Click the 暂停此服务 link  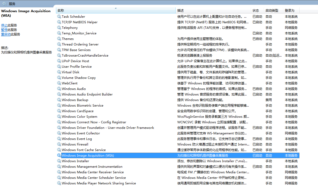pos(5,30)
